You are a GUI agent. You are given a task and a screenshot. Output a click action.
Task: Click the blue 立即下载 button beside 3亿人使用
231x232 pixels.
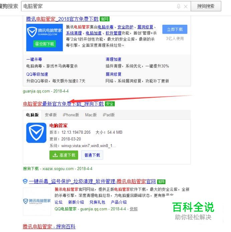[175, 29]
